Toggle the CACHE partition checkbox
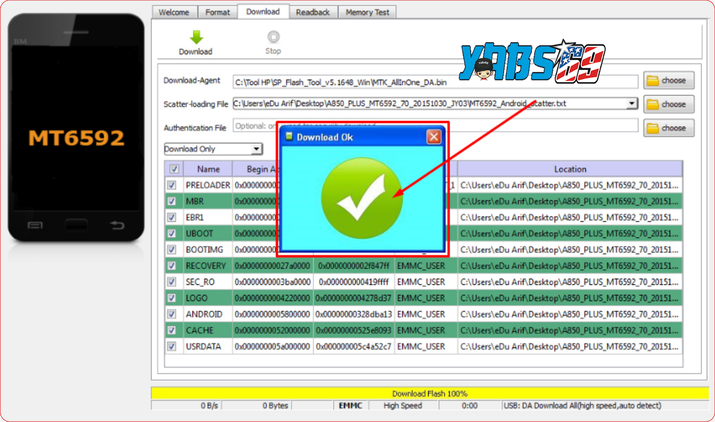Screen dimensions: 715x422 (172, 330)
